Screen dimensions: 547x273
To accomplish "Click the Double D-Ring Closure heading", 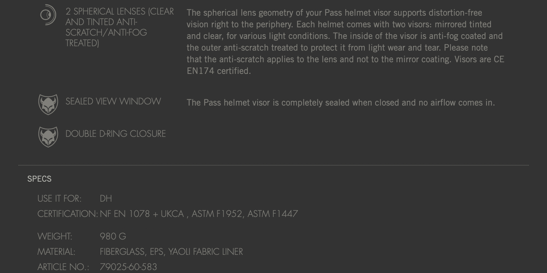I will [x=115, y=134].
